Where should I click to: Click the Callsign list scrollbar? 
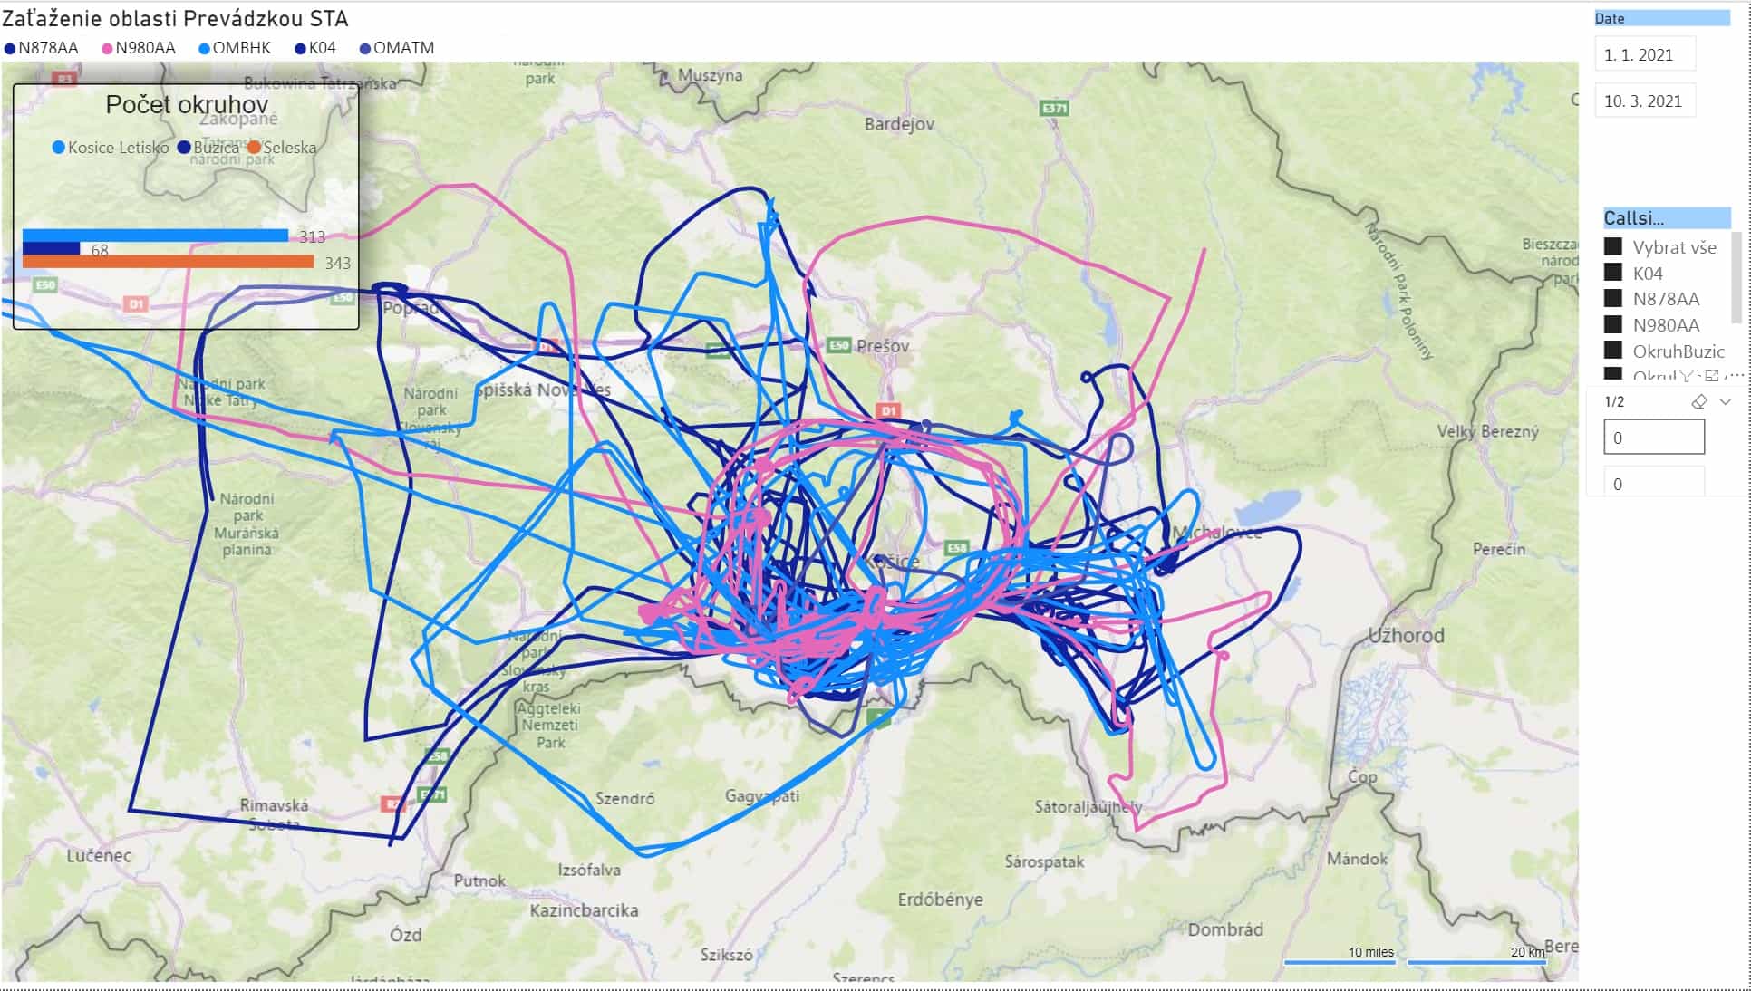click(x=1736, y=276)
